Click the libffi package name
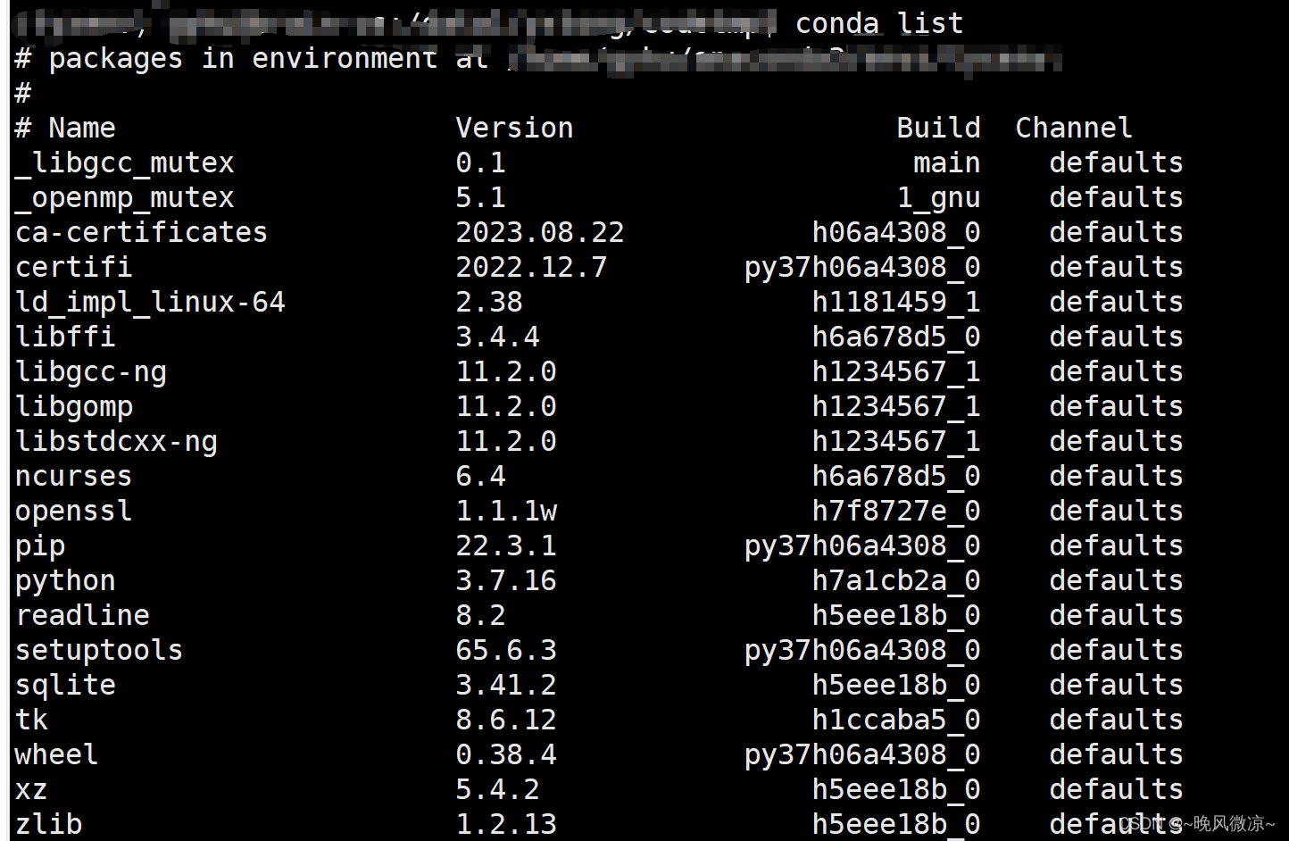Image resolution: width=1289 pixels, height=841 pixels. (65, 337)
